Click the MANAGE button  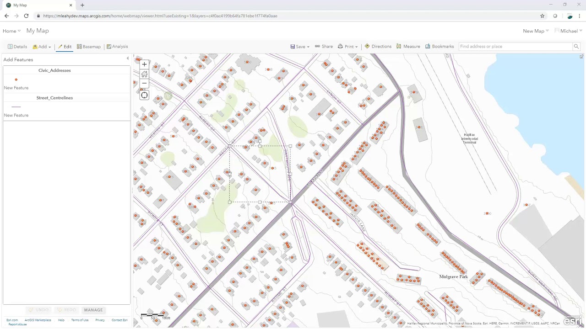pyautogui.click(x=93, y=310)
